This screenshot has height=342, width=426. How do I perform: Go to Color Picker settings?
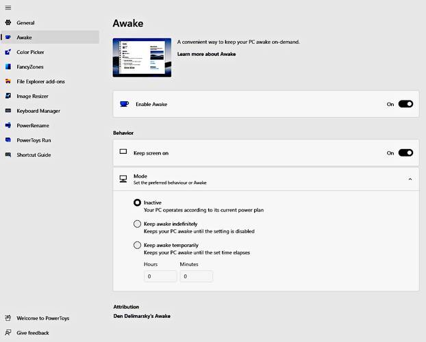(50, 52)
